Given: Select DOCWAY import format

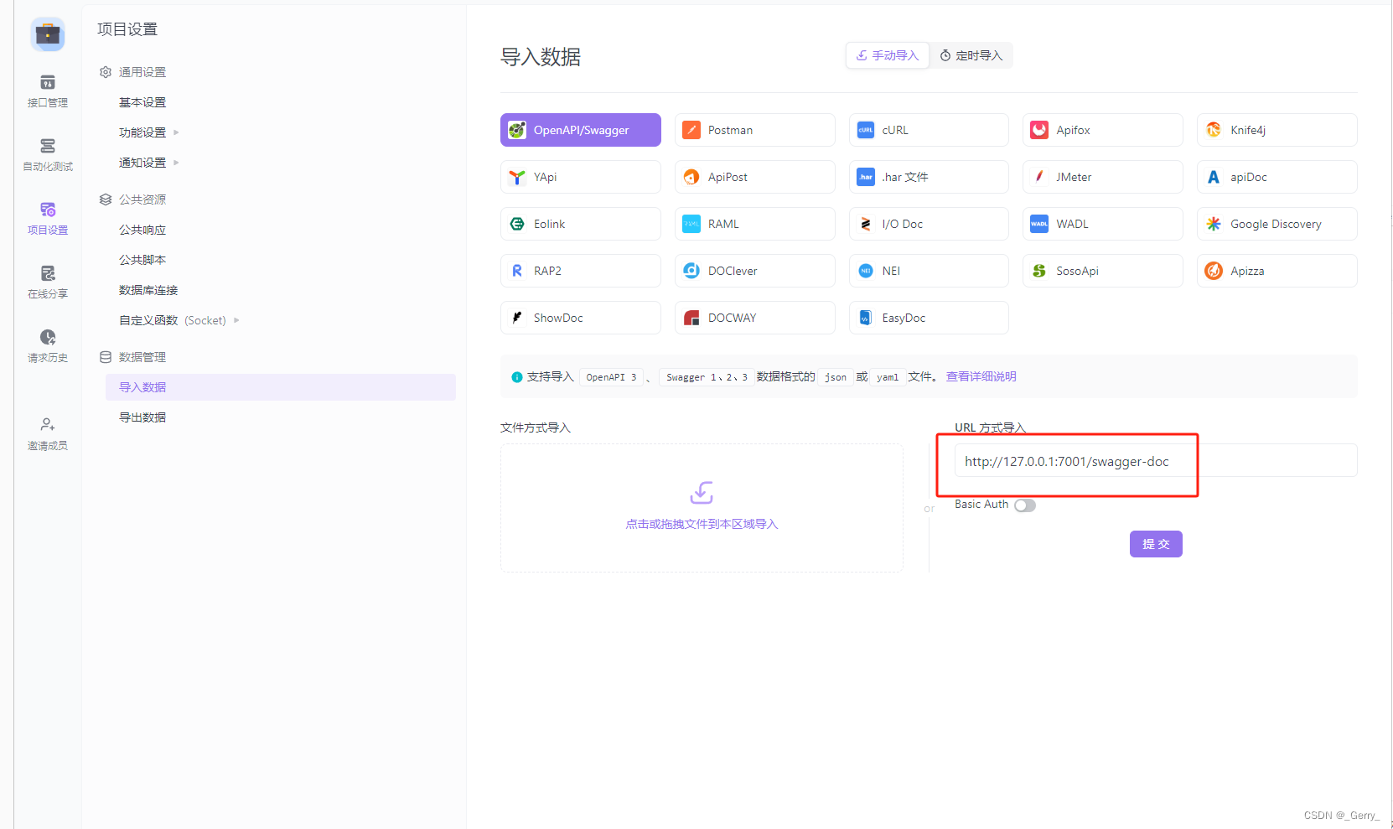Looking at the screenshot, I should coord(754,318).
